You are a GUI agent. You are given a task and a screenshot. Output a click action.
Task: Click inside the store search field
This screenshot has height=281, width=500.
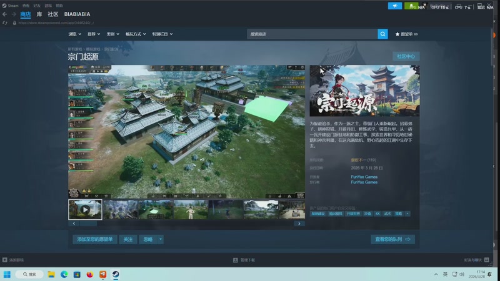(x=312, y=34)
